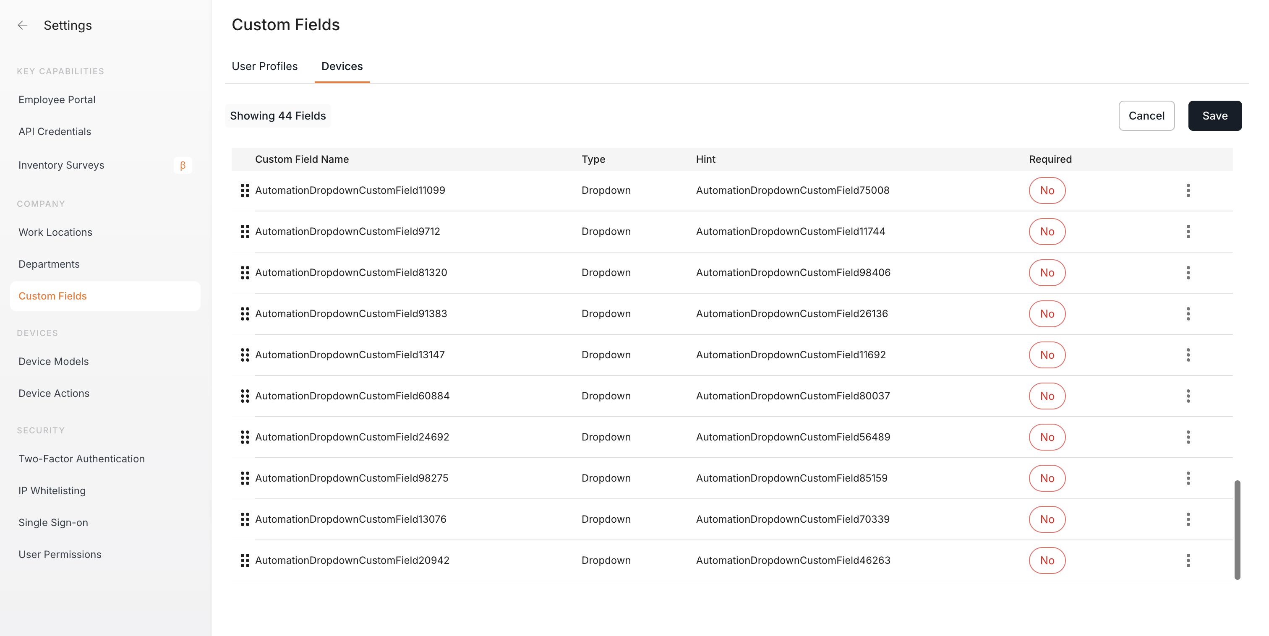Open three-dot menu for AutomationDropdownCustomField24692 row

[1188, 438]
